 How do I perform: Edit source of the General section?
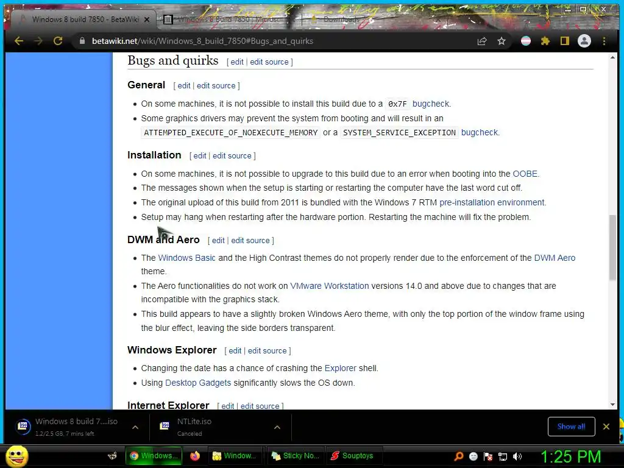click(x=216, y=85)
